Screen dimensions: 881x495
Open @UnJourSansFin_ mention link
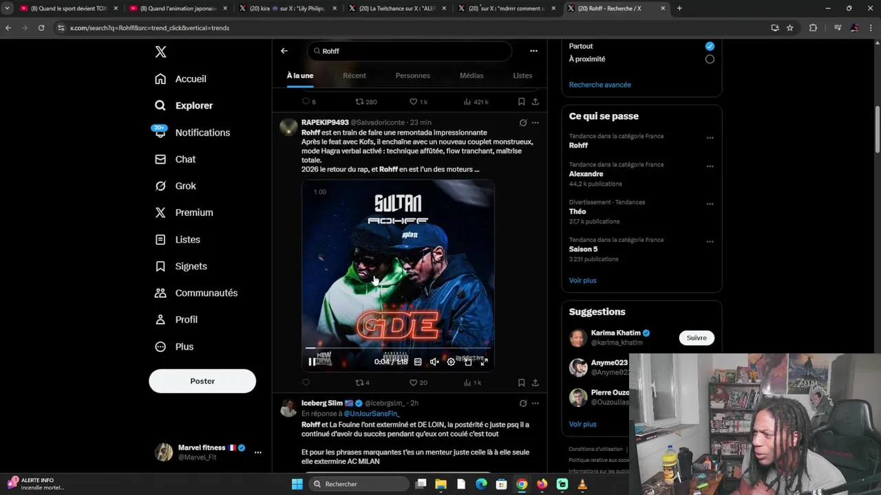[x=372, y=414]
